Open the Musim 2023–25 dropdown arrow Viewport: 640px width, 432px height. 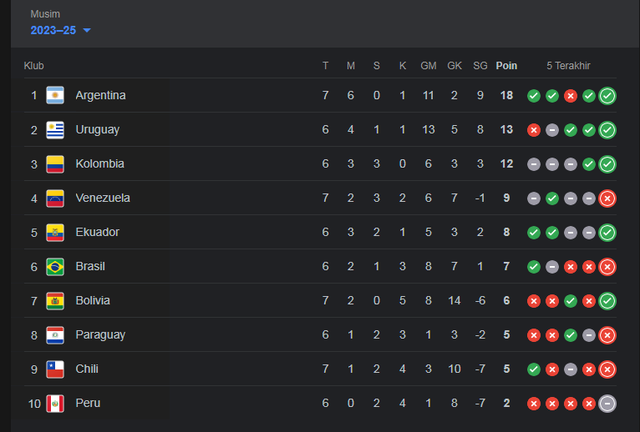coord(87,30)
